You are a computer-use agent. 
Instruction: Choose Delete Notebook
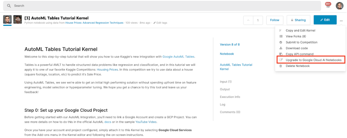tap(298, 66)
